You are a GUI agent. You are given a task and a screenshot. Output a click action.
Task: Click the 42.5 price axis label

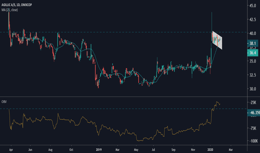(x=253, y=19)
